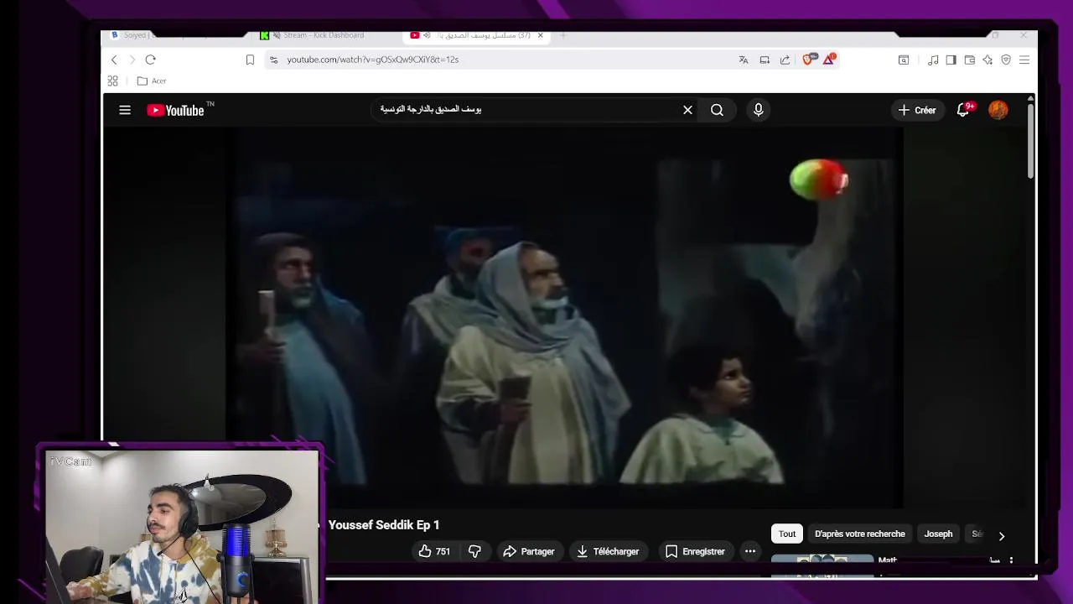Image resolution: width=1073 pixels, height=604 pixels.
Task: Translate page with the translate icon
Action: pyautogui.click(x=744, y=60)
